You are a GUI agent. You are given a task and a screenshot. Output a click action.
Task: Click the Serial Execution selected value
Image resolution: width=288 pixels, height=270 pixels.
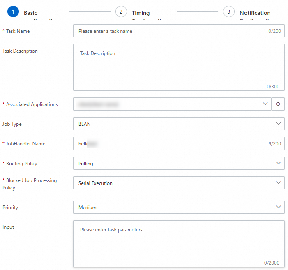[x=95, y=183]
